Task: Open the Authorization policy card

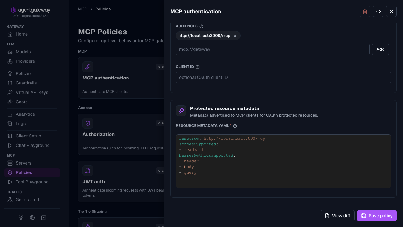Action: (x=121, y=134)
